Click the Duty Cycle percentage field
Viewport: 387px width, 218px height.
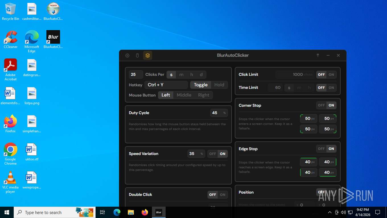[219, 113]
